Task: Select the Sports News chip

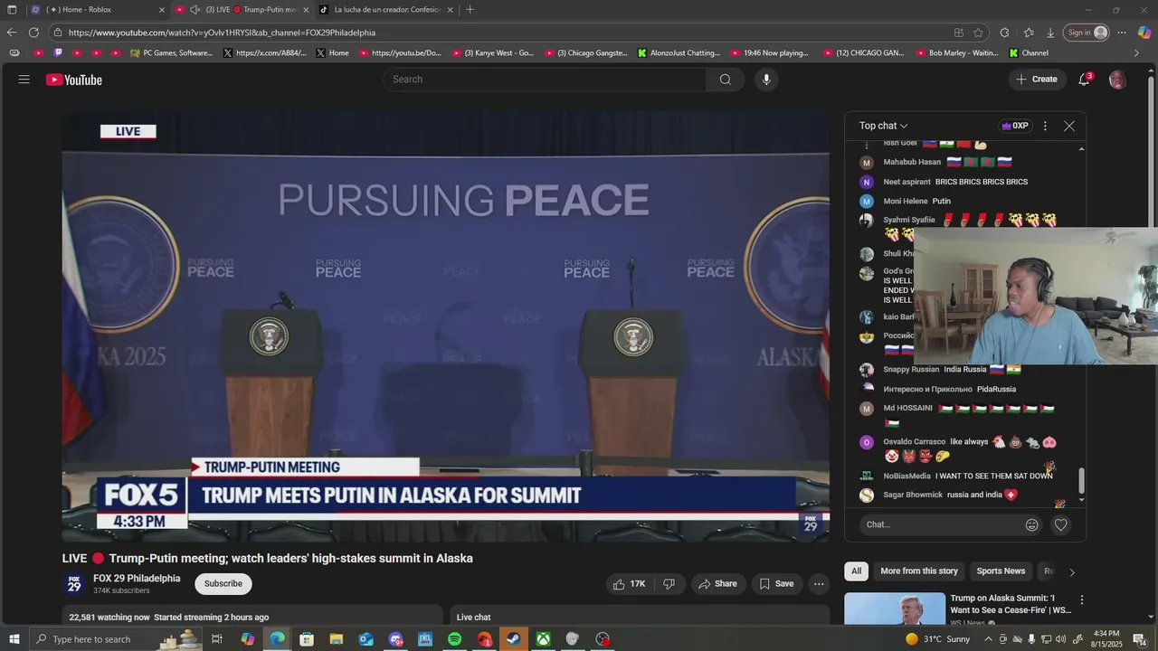Action: pyautogui.click(x=1001, y=571)
